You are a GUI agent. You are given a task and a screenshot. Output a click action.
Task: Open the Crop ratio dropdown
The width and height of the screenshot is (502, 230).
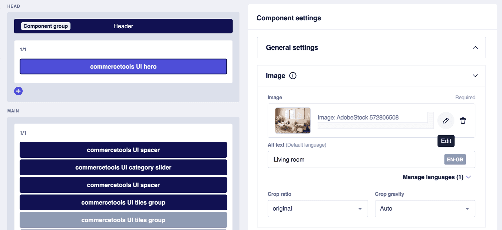[x=318, y=208]
